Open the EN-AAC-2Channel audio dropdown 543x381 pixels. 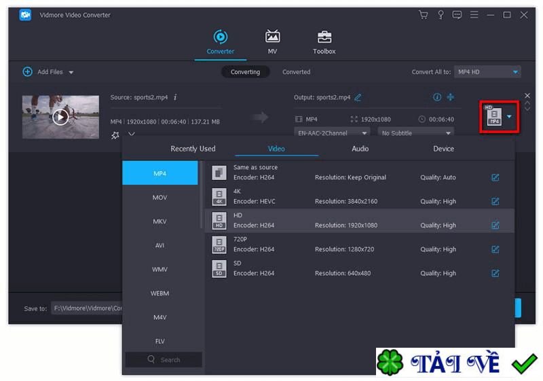(x=332, y=133)
